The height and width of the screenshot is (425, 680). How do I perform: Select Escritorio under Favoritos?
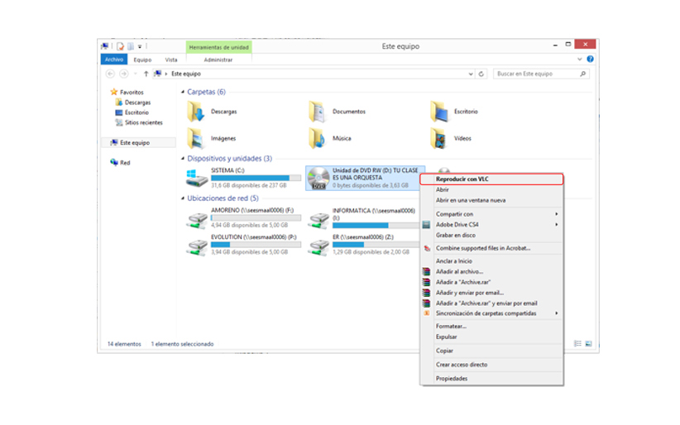click(136, 112)
